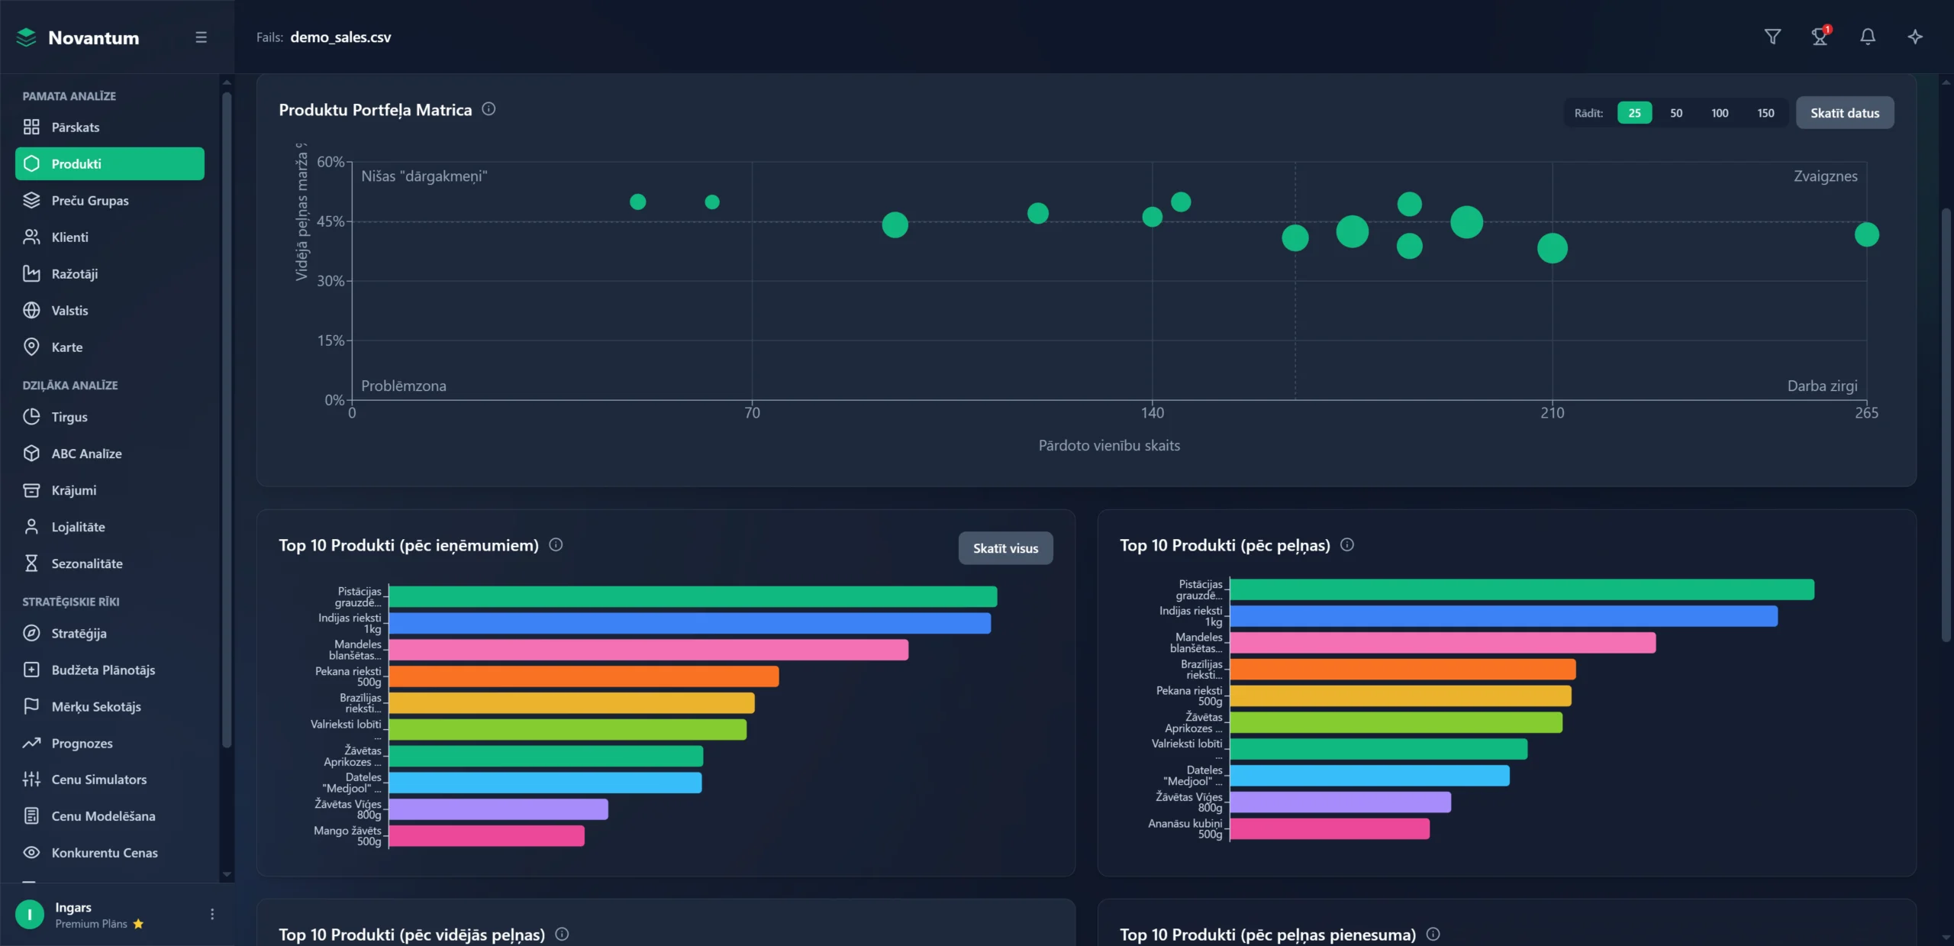
Task: Open the trophy achievements icon
Action: [x=1820, y=37]
